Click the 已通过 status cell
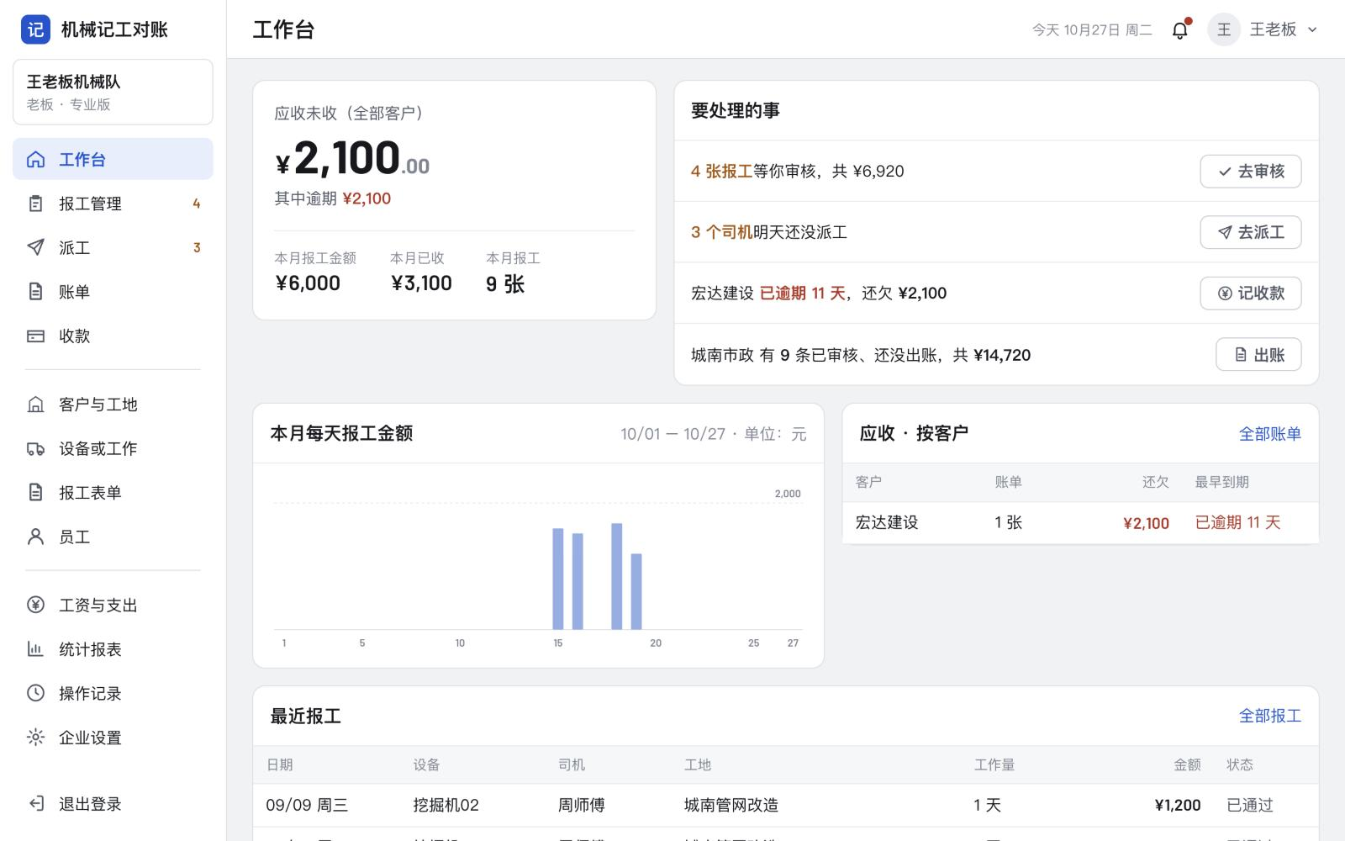This screenshot has width=1345, height=841. [x=1250, y=805]
